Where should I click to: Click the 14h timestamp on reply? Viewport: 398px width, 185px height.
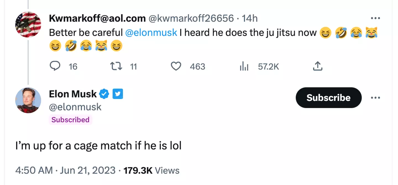(x=250, y=18)
